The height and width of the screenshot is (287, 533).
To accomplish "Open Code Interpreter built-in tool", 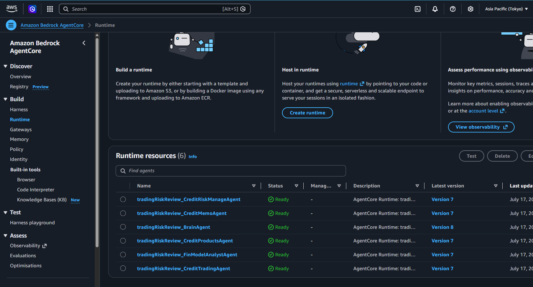I will pyautogui.click(x=36, y=190).
